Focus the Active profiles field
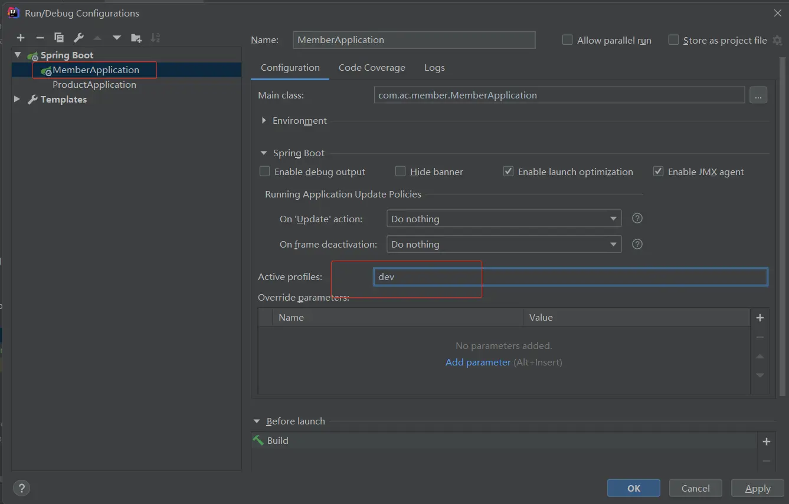 click(571, 276)
